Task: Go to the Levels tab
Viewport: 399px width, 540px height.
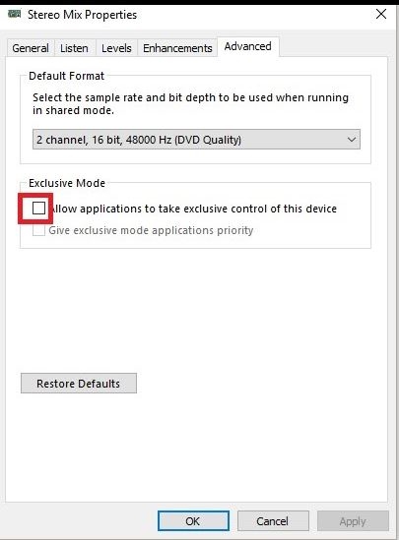Action: (x=116, y=48)
